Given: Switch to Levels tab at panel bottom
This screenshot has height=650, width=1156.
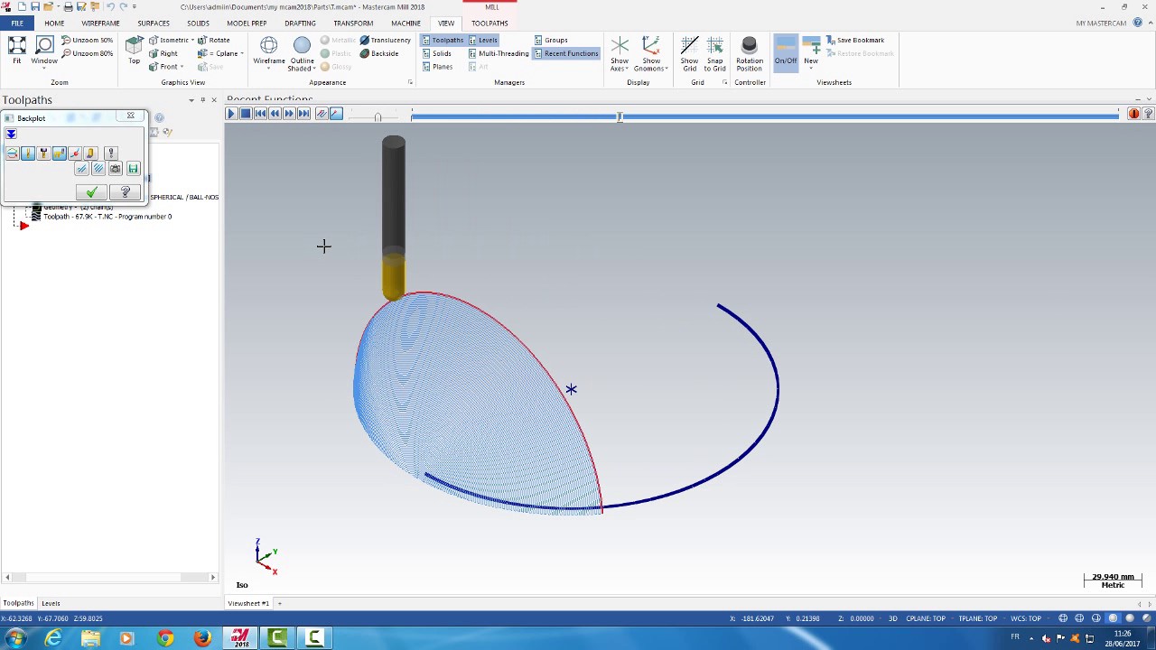Looking at the screenshot, I should click(x=51, y=603).
